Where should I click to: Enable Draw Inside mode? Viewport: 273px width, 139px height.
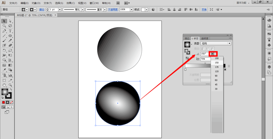pyautogui.click(x=11, y=107)
